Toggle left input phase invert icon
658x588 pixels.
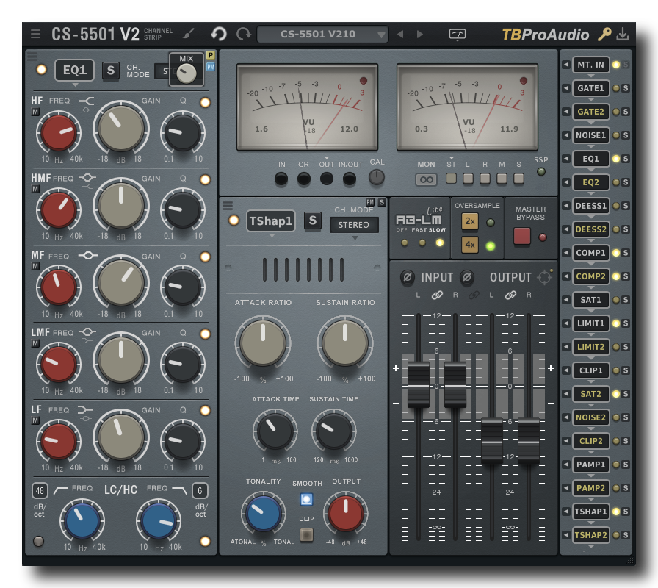pos(407,277)
